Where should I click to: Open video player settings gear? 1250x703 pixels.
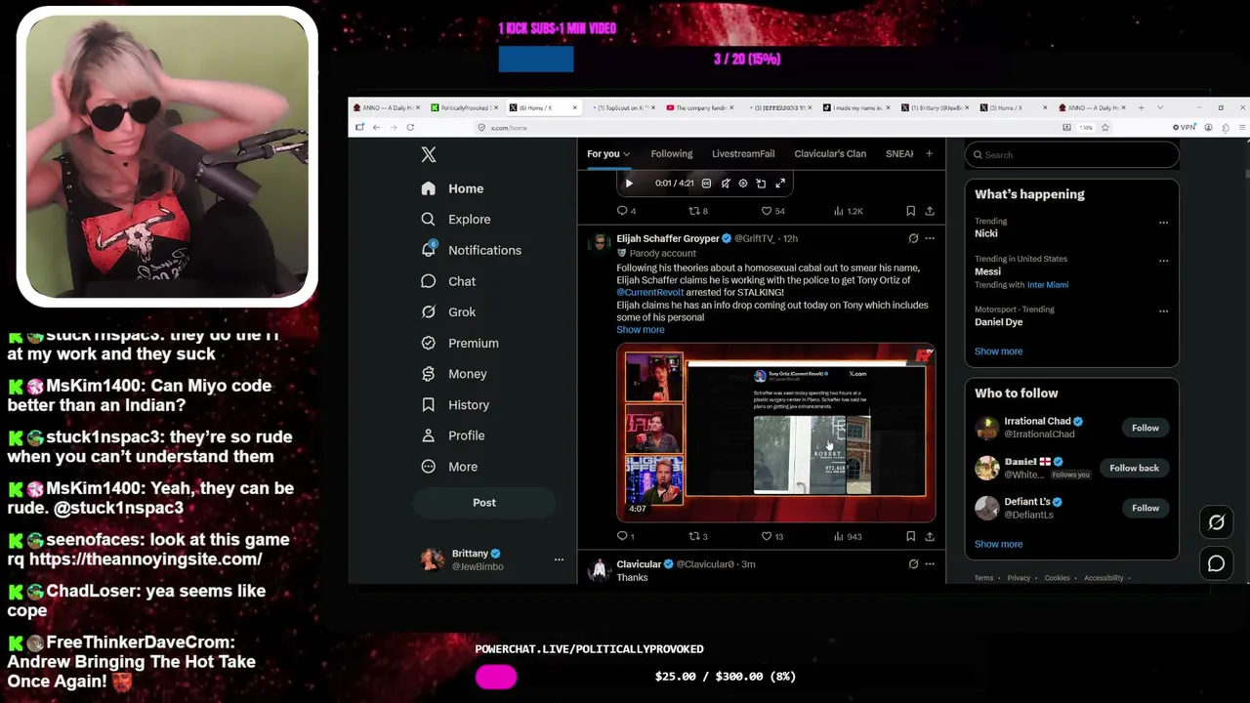(743, 184)
